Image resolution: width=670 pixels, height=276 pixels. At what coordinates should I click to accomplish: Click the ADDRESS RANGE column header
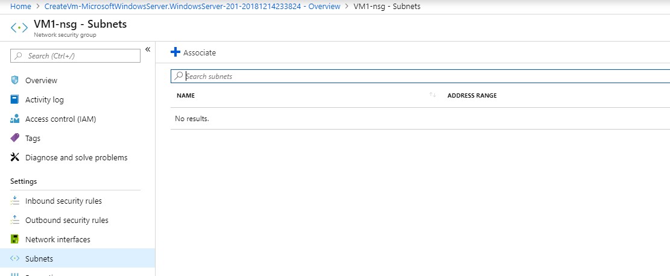pos(472,96)
